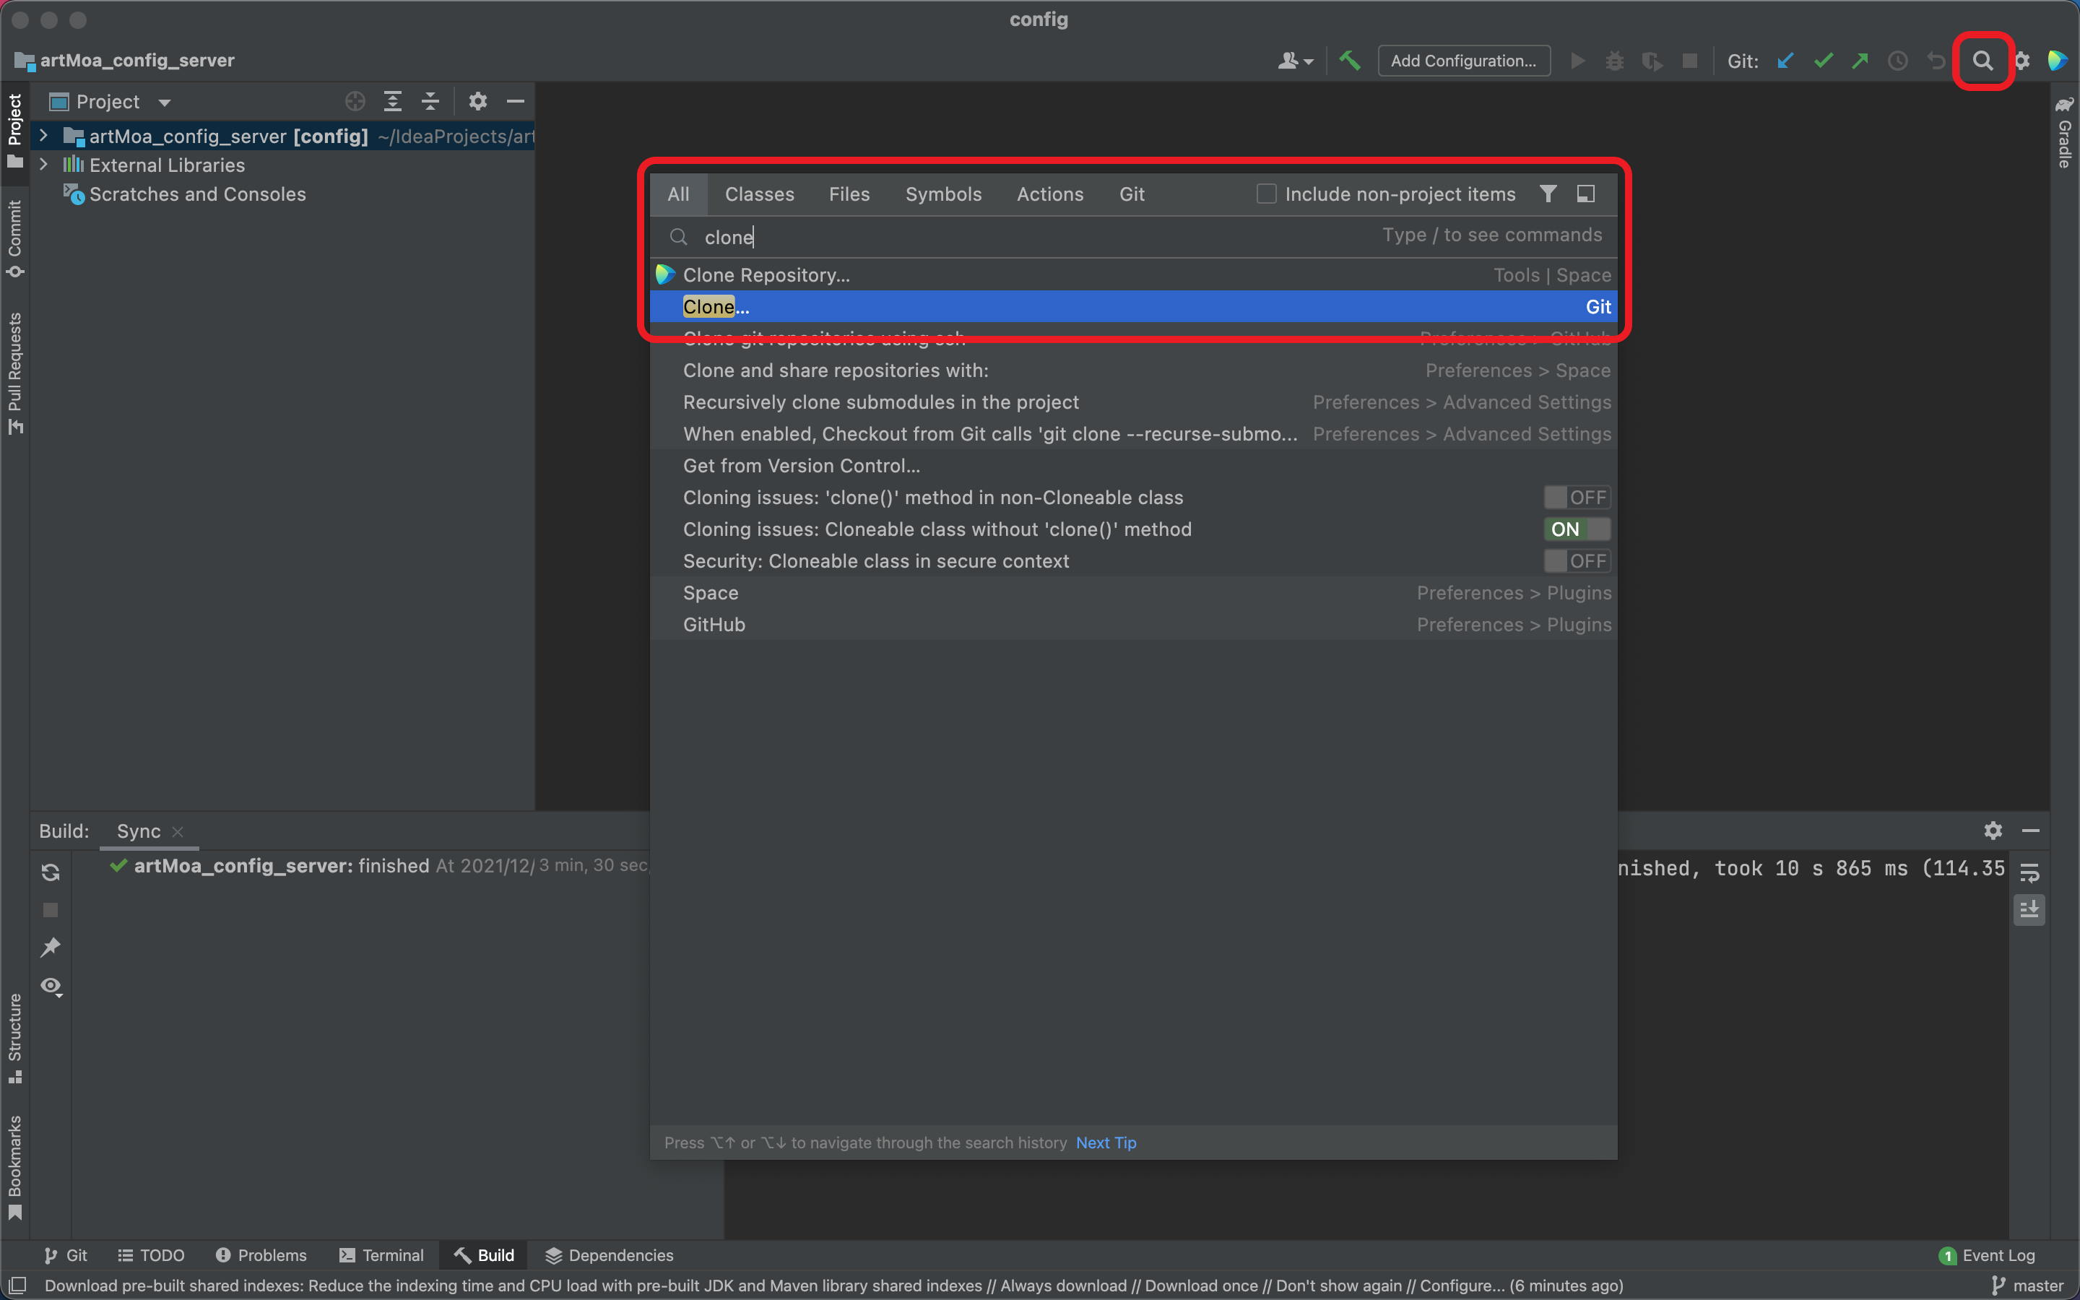Hide the Project tool window

pyautogui.click(x=516, y=101)
